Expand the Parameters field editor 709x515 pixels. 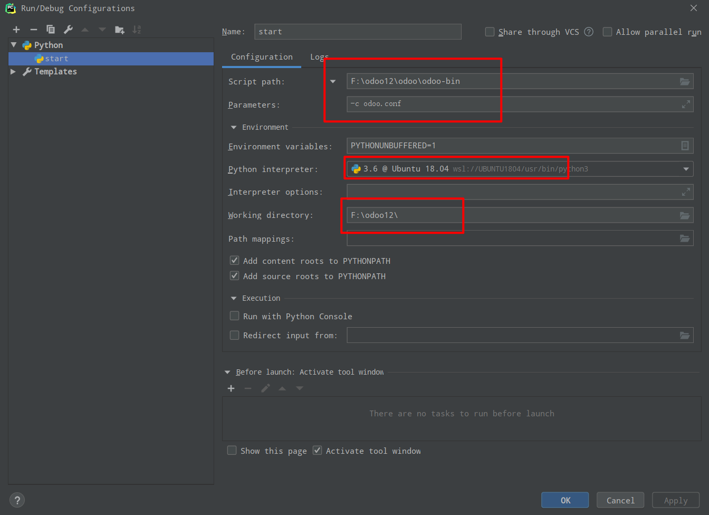(686, 104)
